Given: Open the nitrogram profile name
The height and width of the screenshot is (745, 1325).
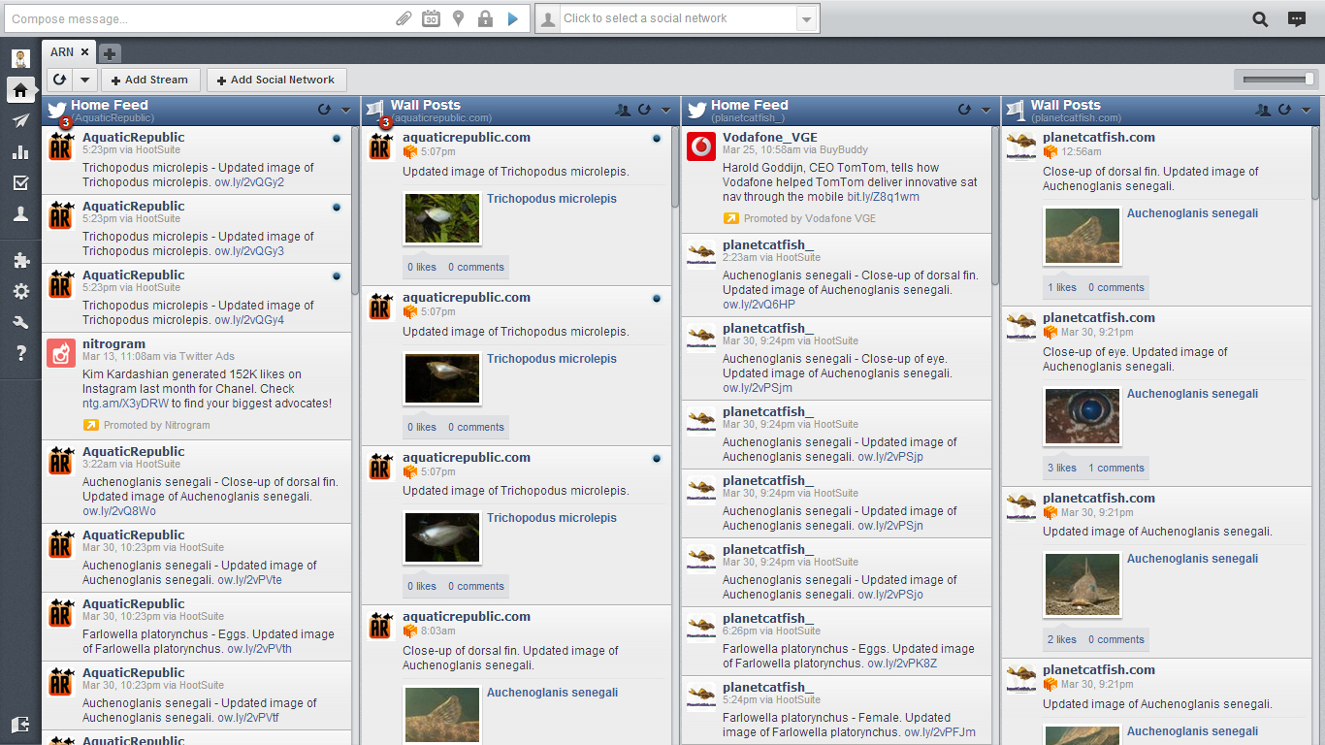Looking at the screenshot, I should click(x=113, y=343).
